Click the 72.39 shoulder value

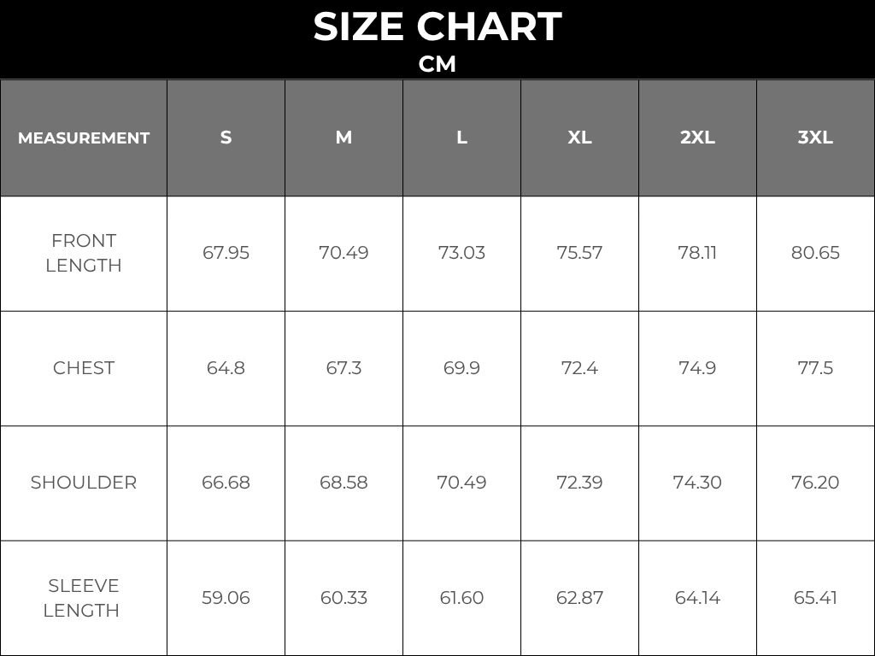[x=579, y=483]
